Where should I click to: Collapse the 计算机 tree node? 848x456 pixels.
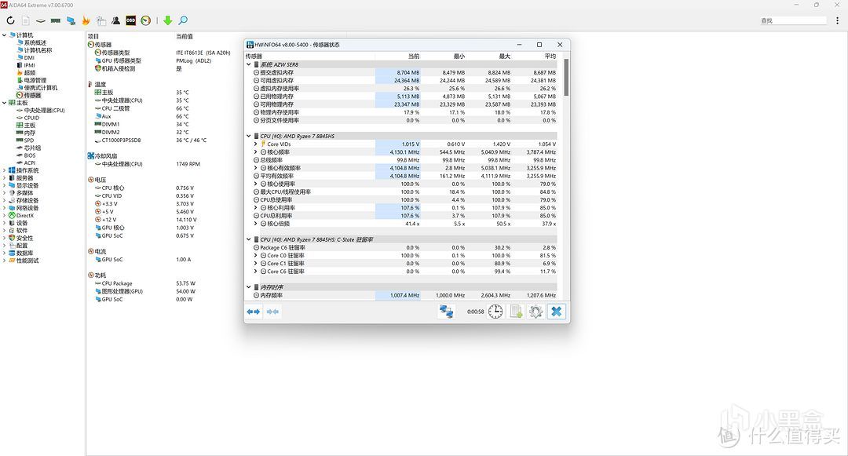click(5, 35)
